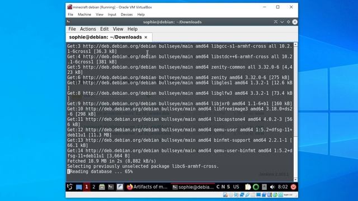Open the clipboard manager tray icon
The height and width of the screenshot is (201, 358).
[248, 187]
